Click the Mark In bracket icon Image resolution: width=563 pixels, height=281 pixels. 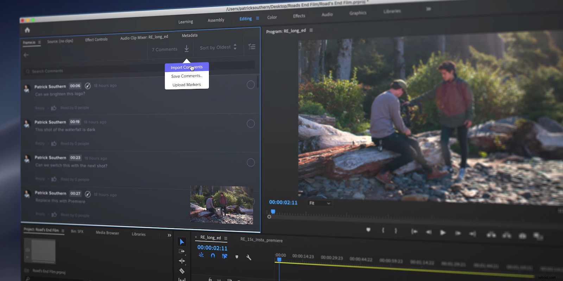point(383,230)
